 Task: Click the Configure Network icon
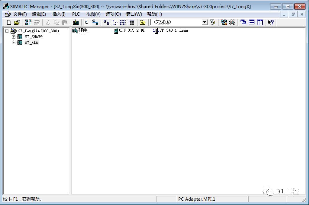pos(224,22)
